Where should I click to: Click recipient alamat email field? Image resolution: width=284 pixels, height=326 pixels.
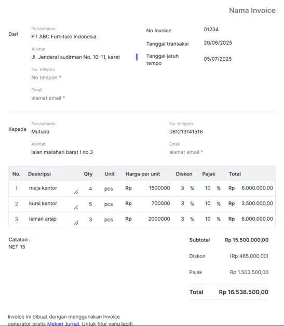click(186, 152)
